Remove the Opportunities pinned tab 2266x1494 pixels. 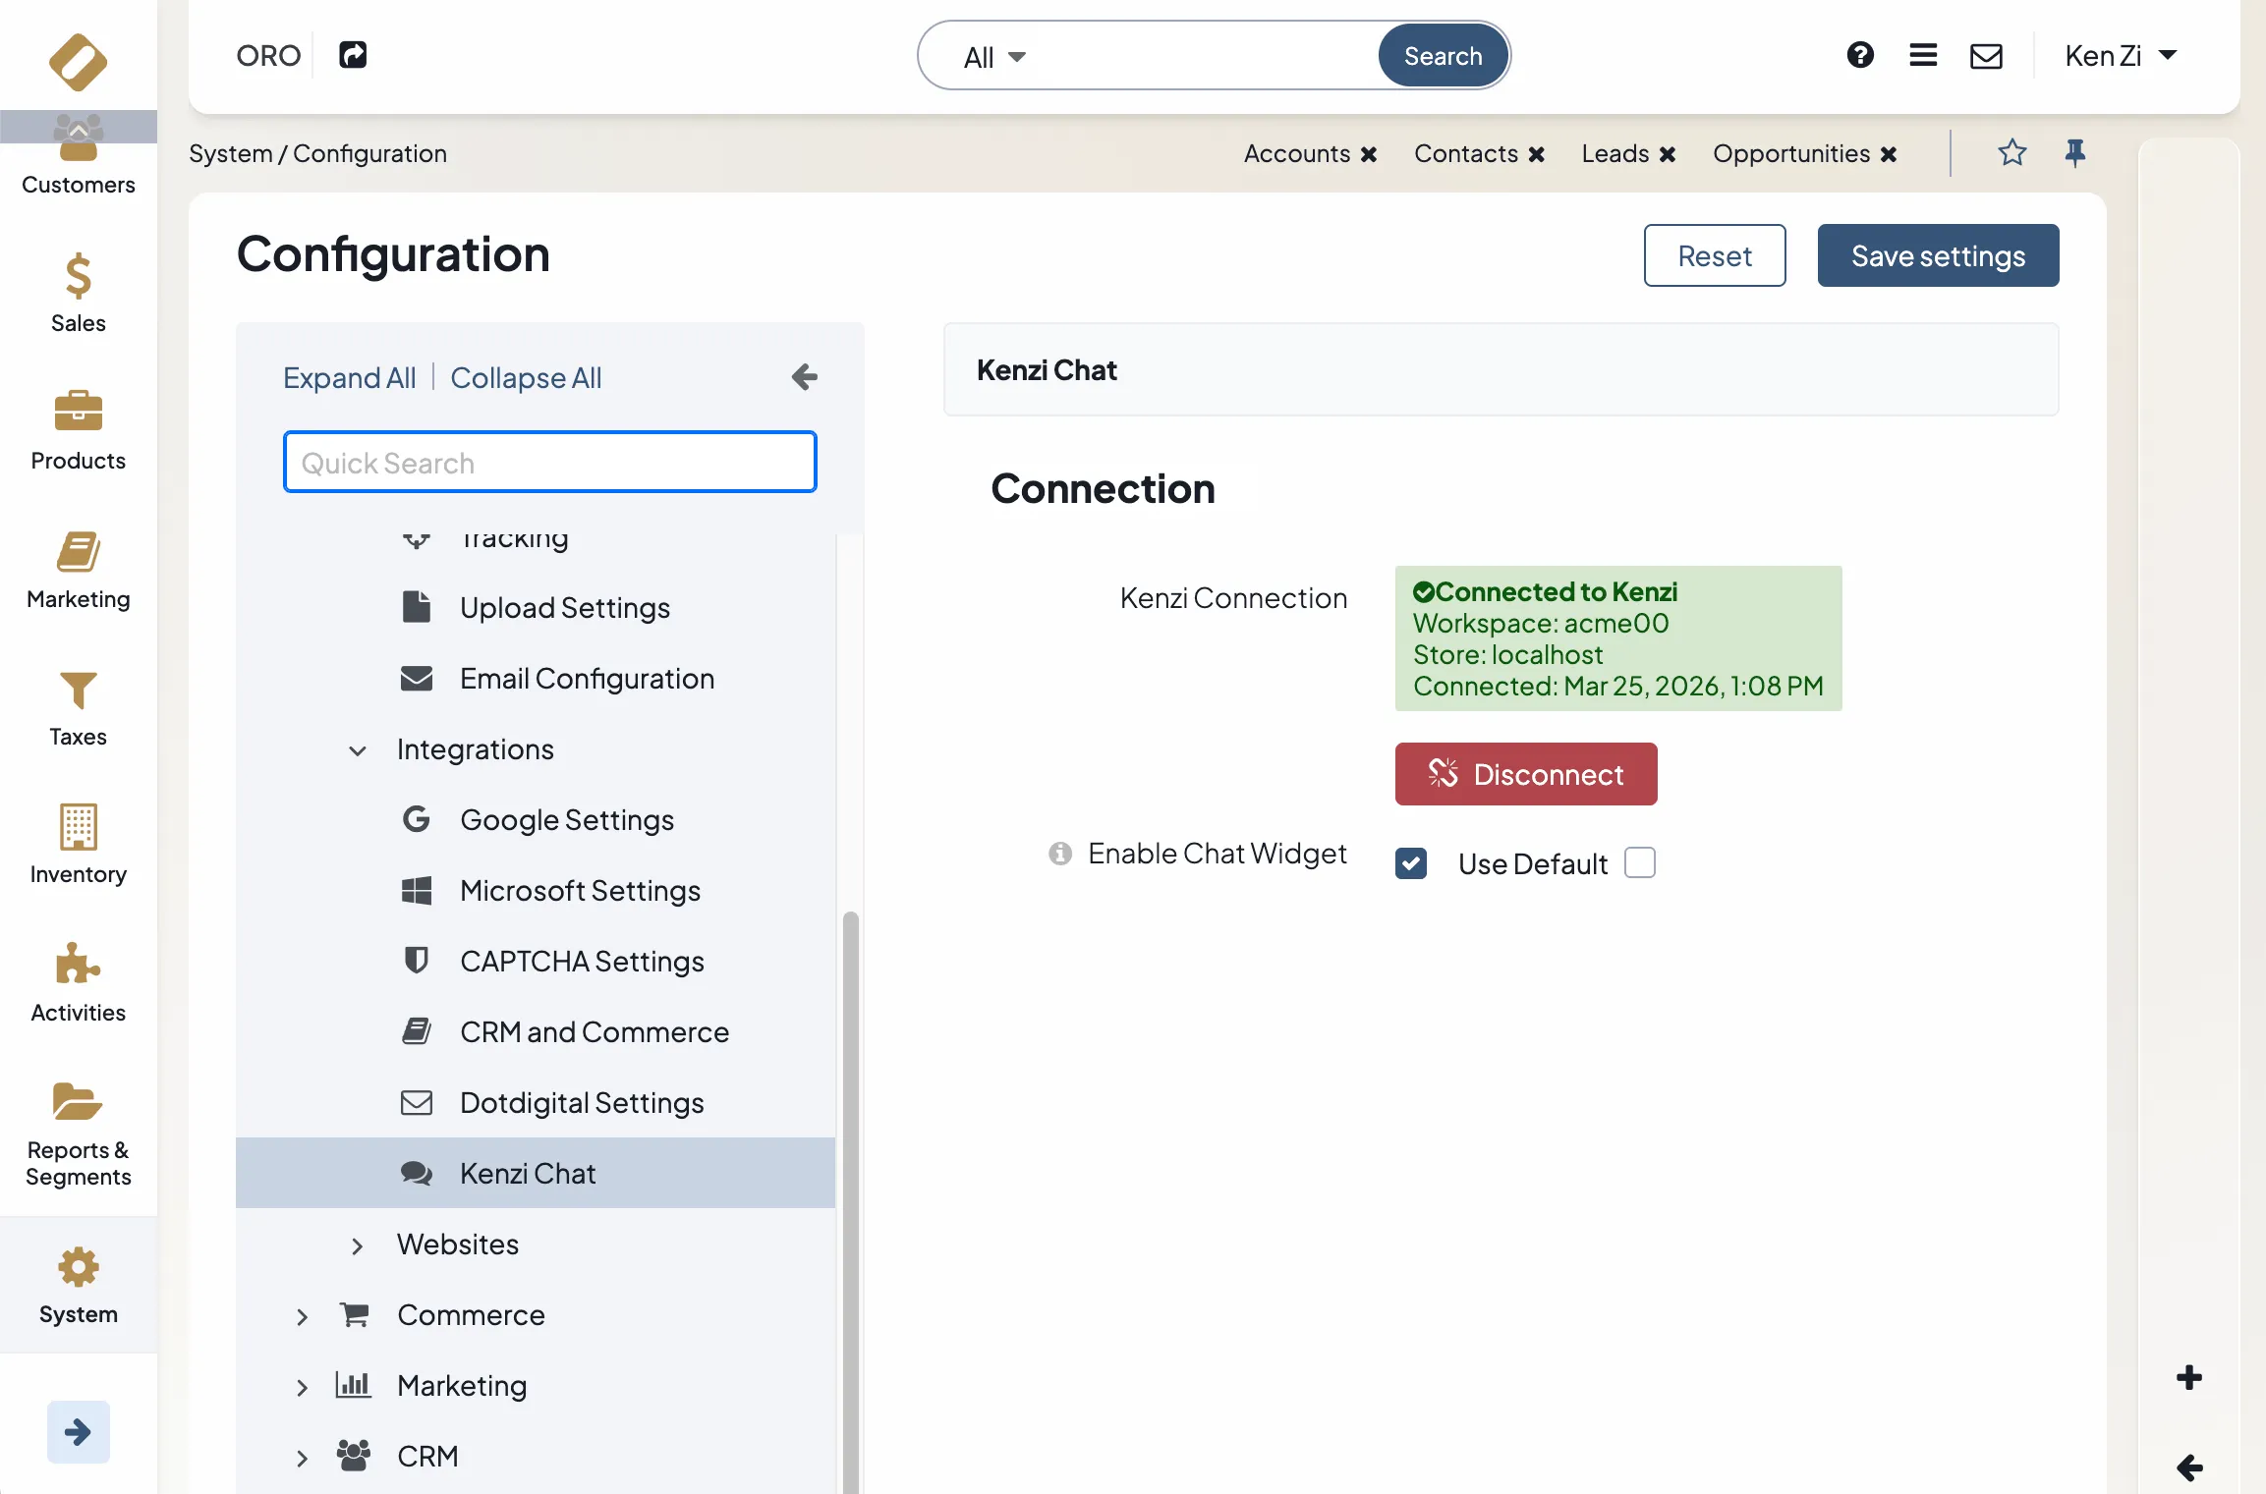tap(1888, 154)
